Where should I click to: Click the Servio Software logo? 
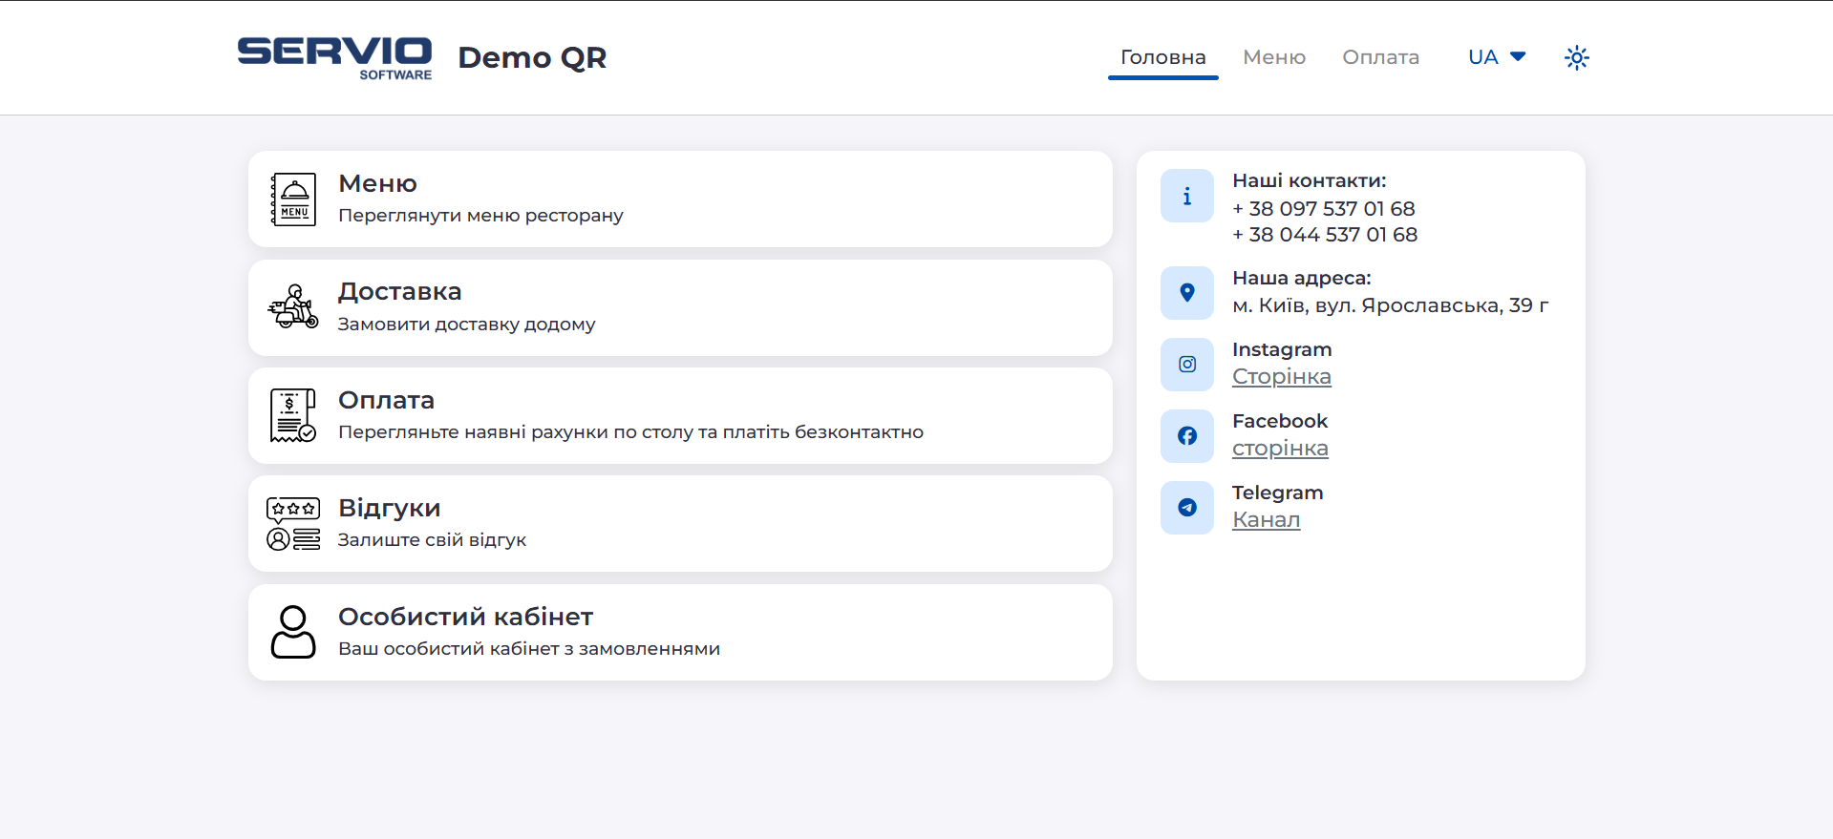(x=334, y=57)
